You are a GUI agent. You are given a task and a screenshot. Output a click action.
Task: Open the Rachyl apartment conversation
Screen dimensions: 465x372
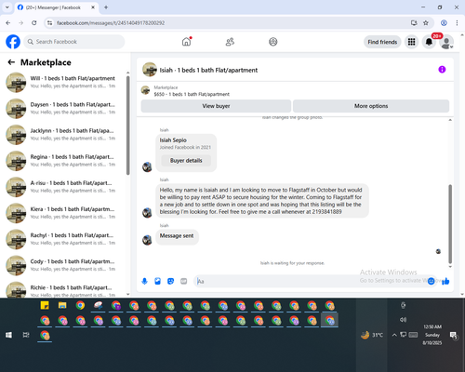(63, 239)
